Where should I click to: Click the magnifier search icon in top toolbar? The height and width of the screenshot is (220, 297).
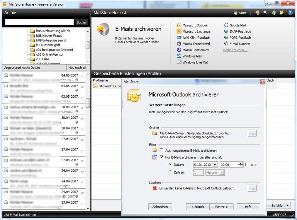[x=265, y=13]
